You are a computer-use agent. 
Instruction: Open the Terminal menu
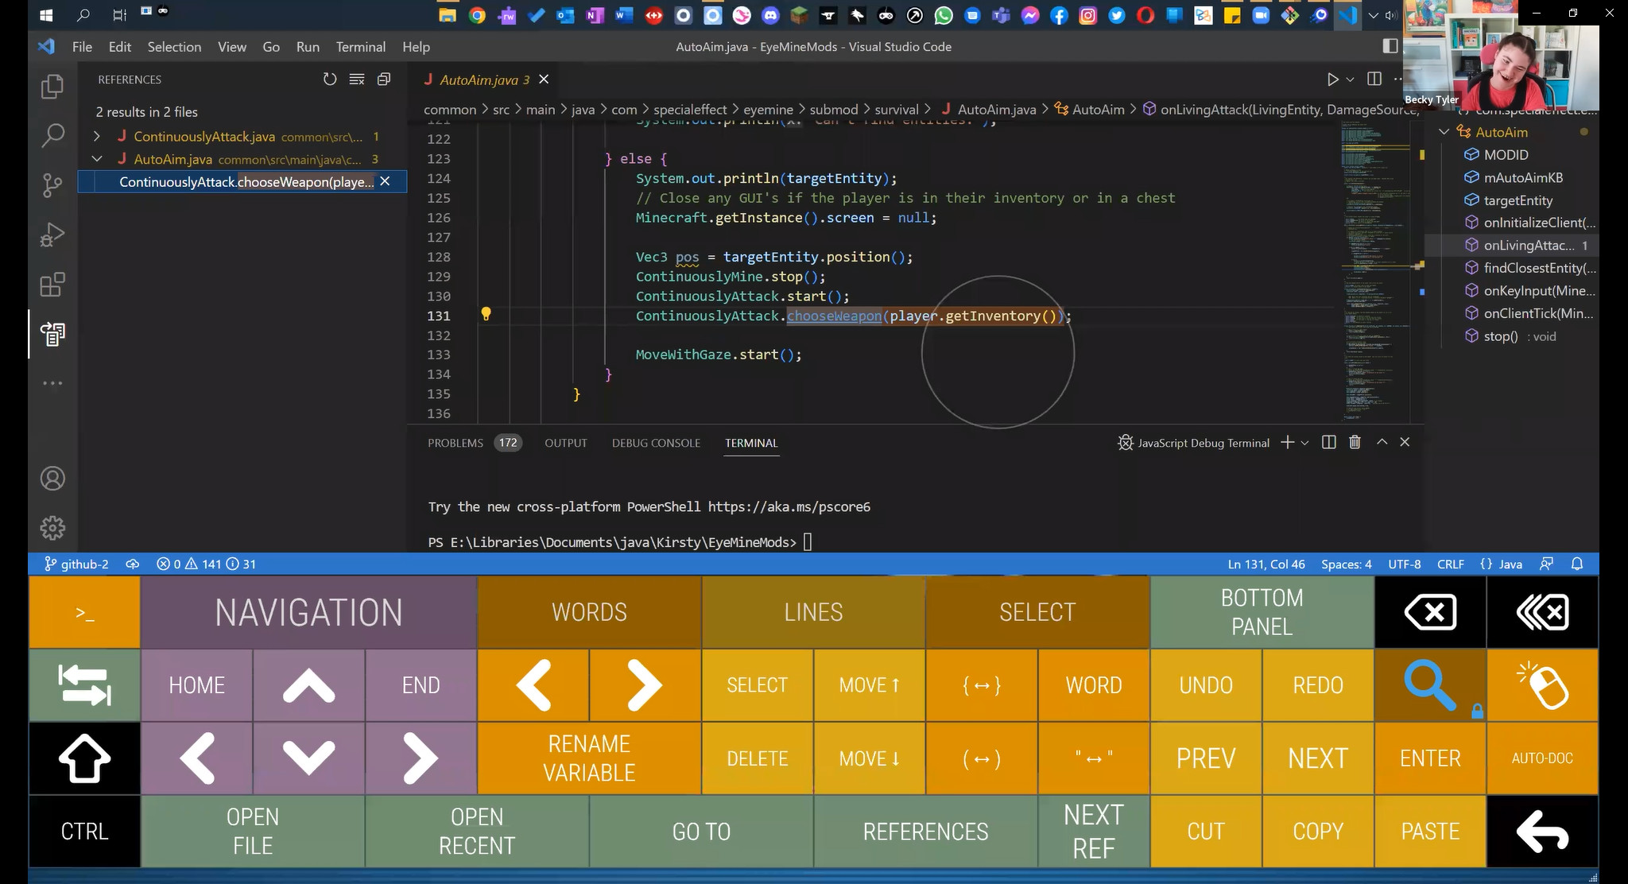360,47
